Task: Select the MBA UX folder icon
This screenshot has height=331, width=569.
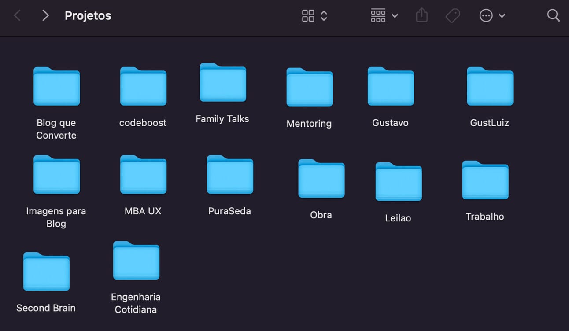Action: point(143,174)
